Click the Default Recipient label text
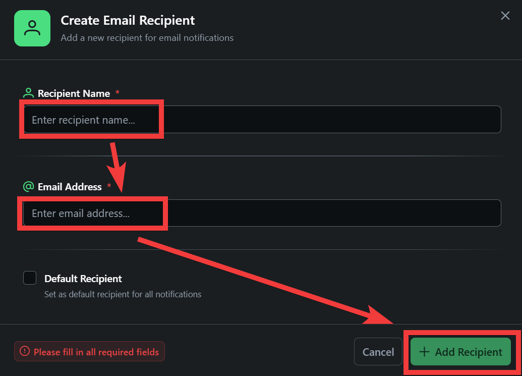 click(83, 279)
